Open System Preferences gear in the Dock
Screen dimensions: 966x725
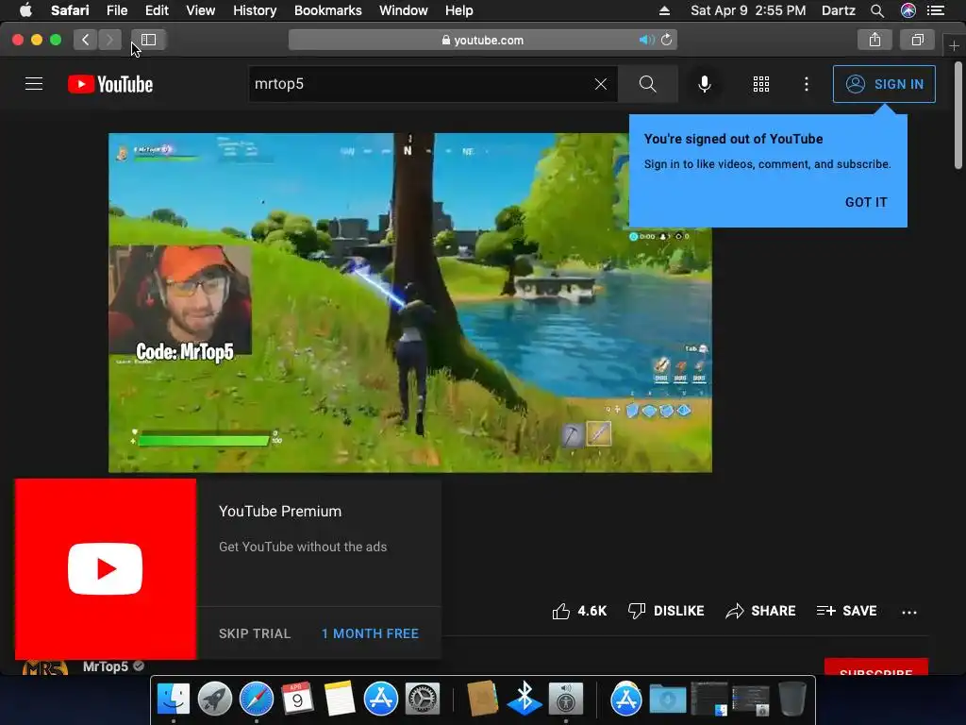tap(422, 700)
